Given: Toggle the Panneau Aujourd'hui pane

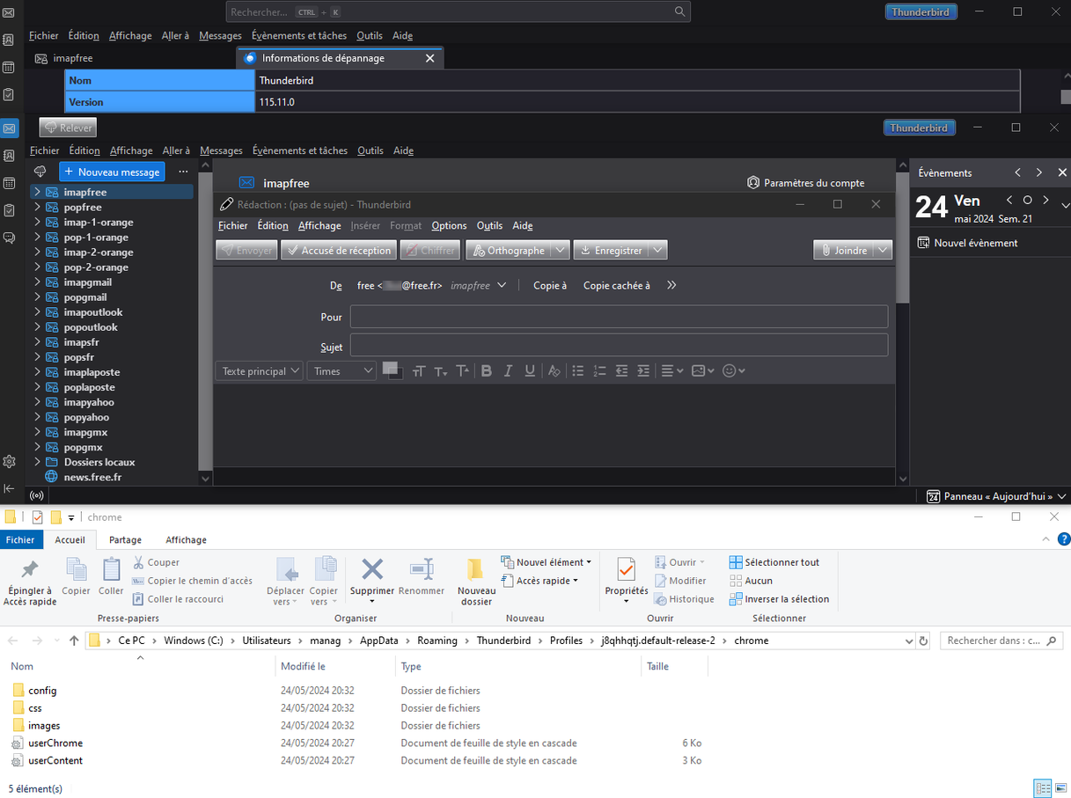Looking at the screenshot, I should coord(996,496).
